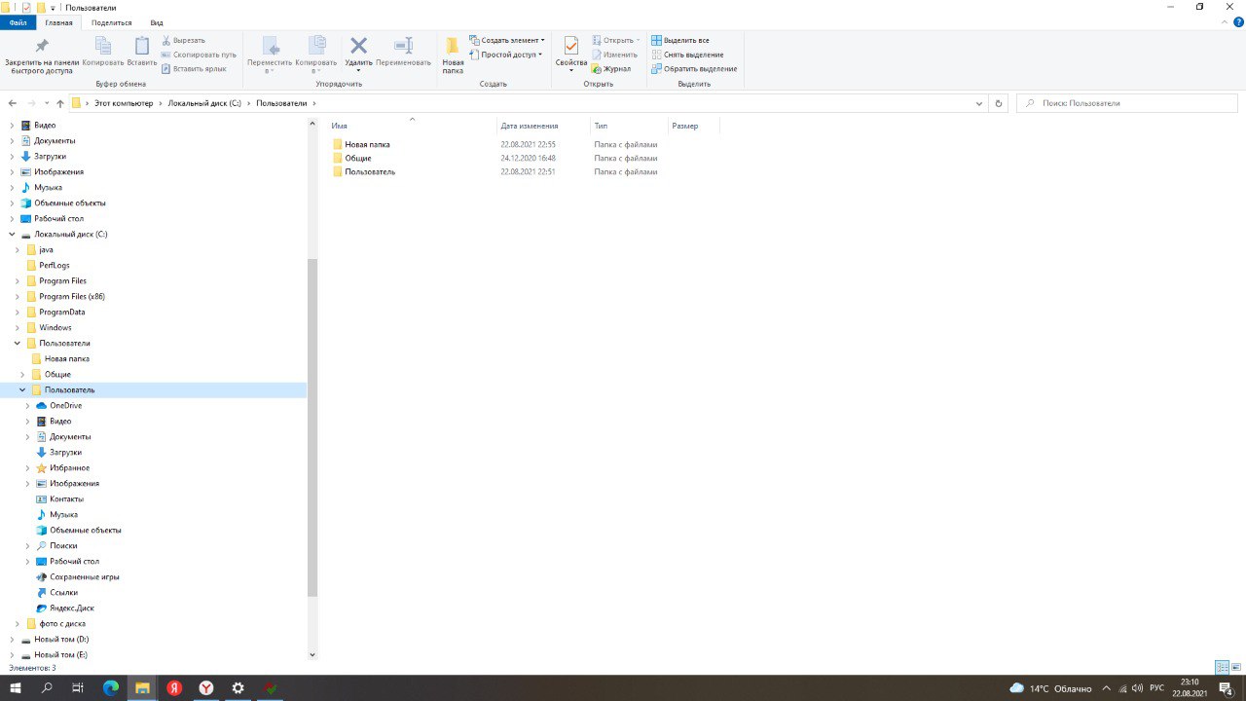
Task: Click the navigation pane scrollbar
Action: 312,428
